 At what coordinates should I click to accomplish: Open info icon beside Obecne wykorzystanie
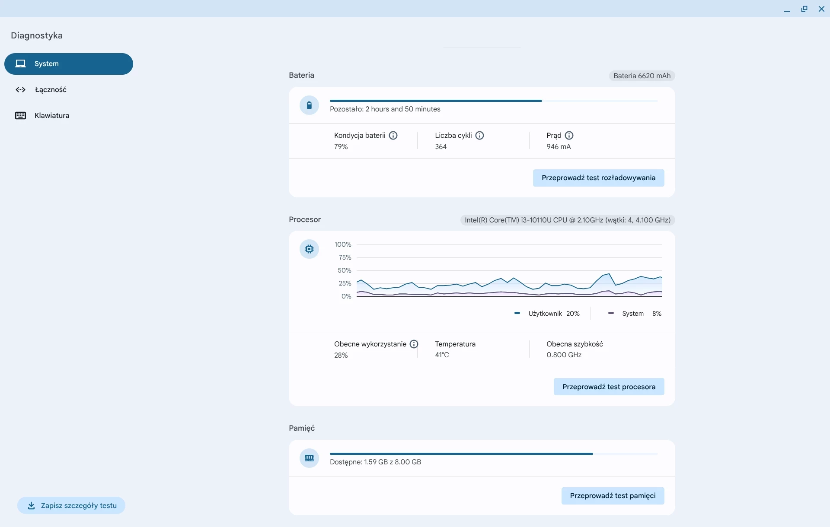[x=414, y=344]
